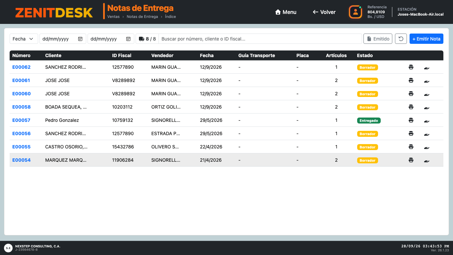Open the calendar picker of the second date field
The width and height of the screenshot is (453, 255).
coord(128,39)
